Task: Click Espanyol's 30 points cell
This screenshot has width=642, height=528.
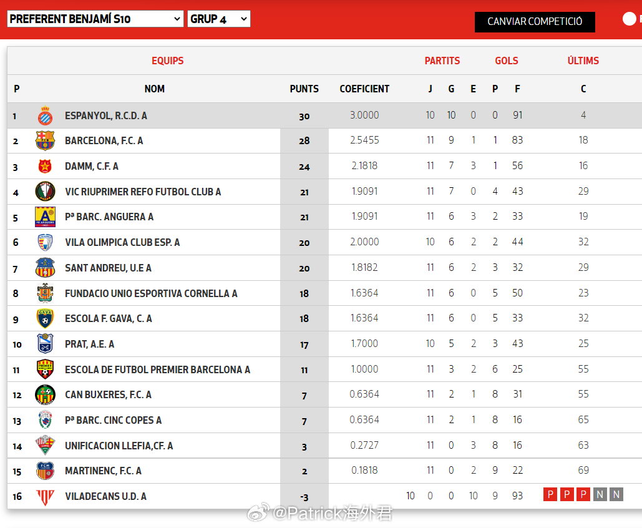Action: (x=304, y=116)
